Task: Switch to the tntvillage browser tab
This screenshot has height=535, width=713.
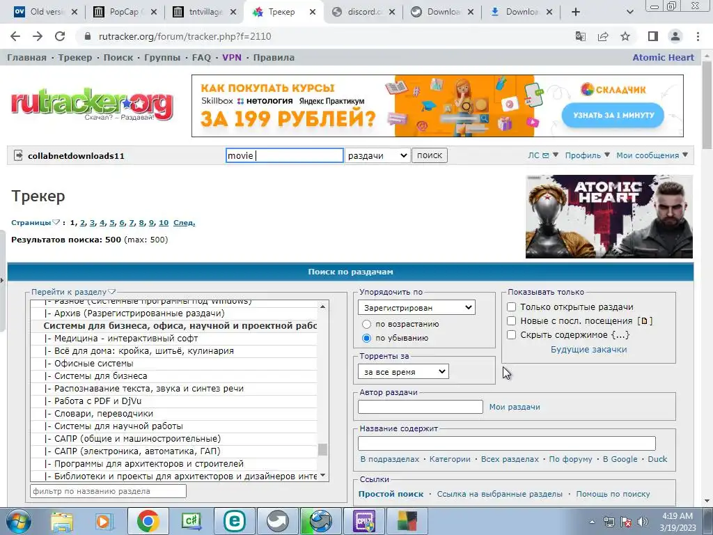Action: click(203, 13)
